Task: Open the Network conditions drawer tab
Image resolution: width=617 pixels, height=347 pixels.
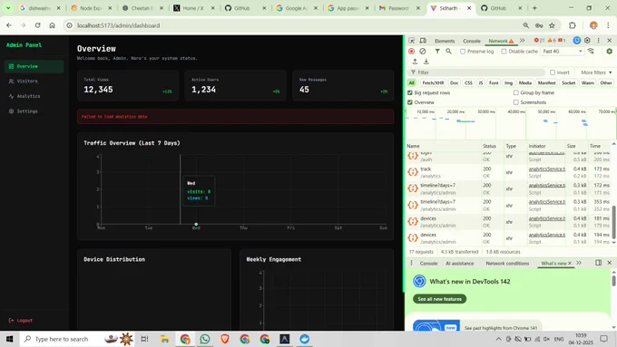Action: tap(507, 264)
